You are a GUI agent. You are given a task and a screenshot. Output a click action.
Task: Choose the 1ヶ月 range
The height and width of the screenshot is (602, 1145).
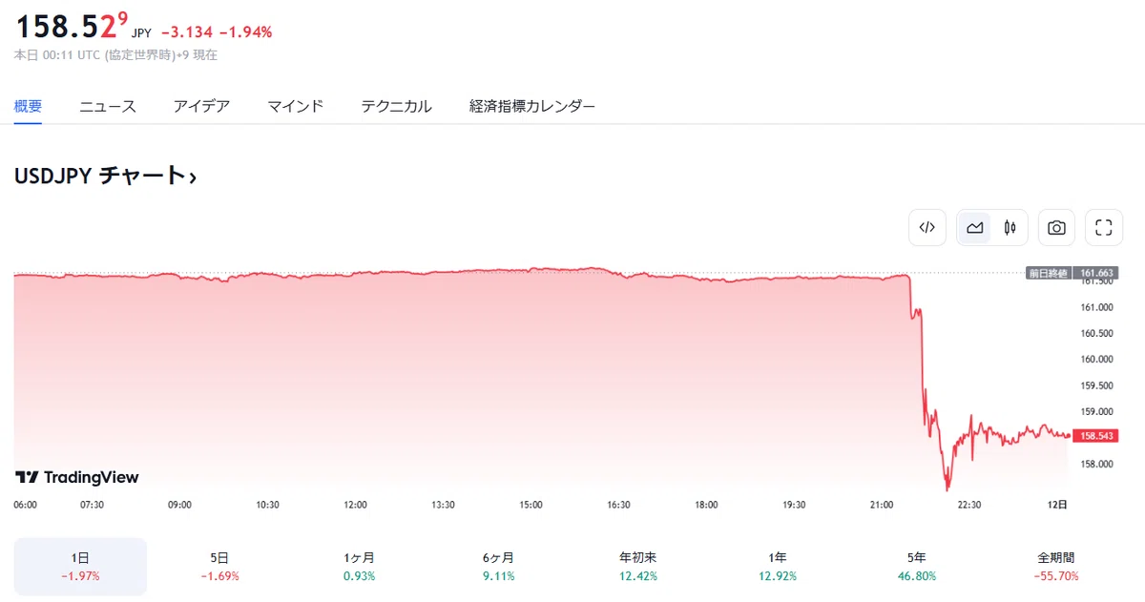(x=359, y=567)
